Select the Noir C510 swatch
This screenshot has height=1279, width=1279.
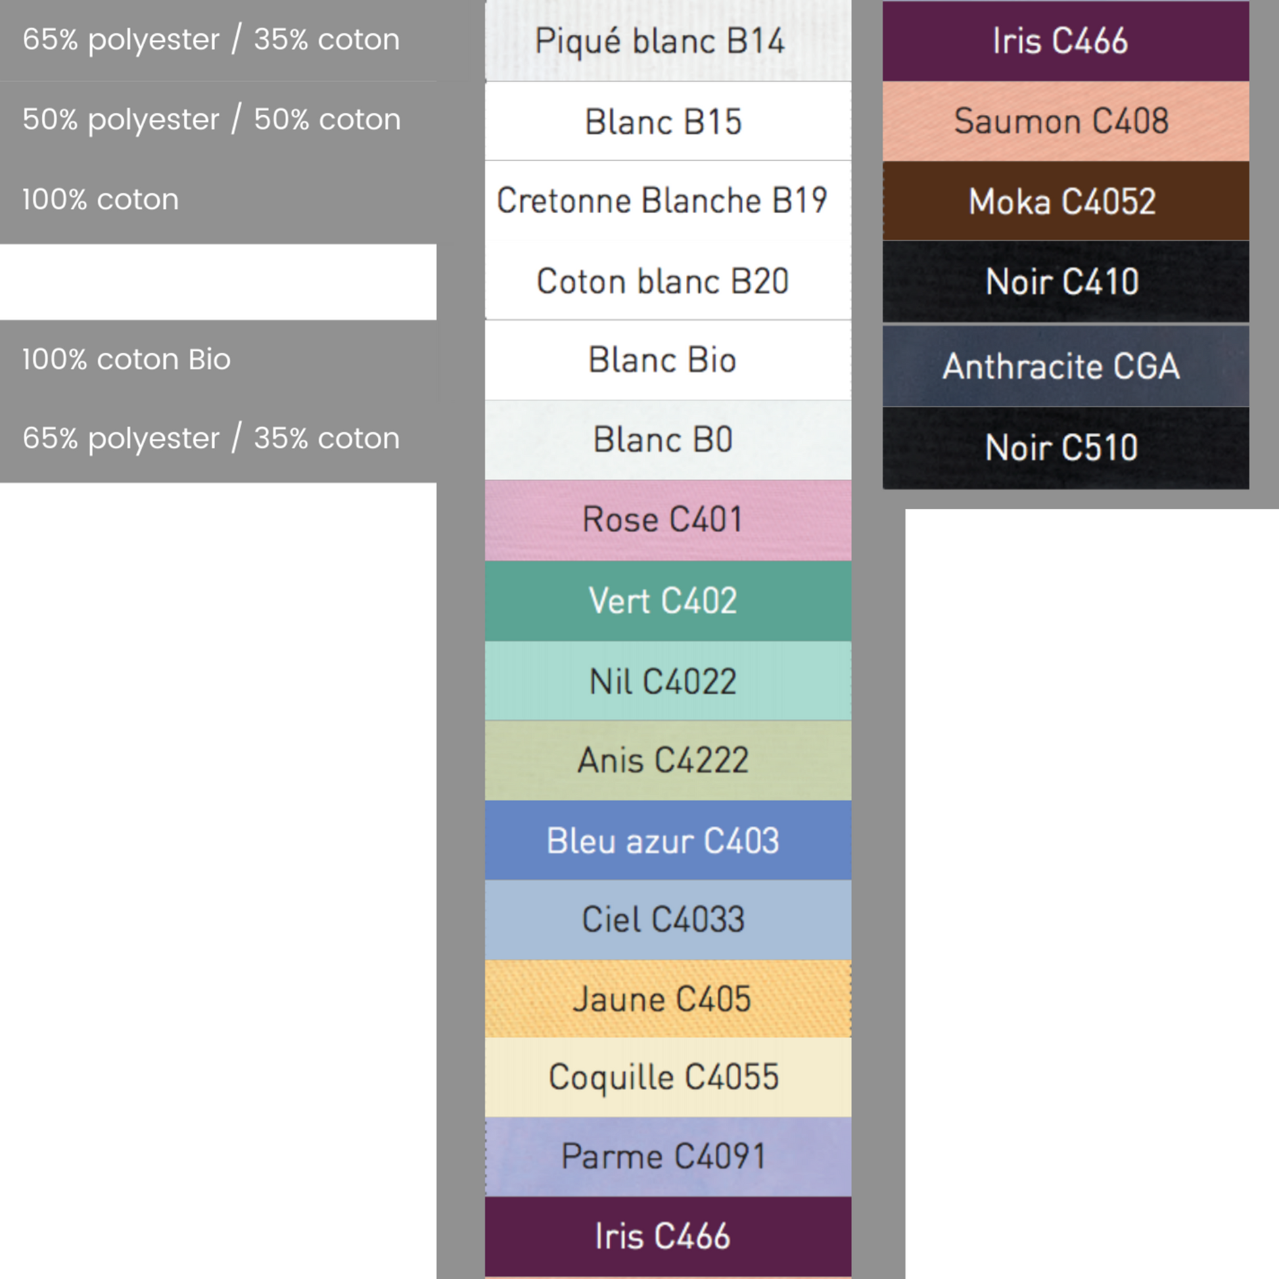click(1065, 448)
